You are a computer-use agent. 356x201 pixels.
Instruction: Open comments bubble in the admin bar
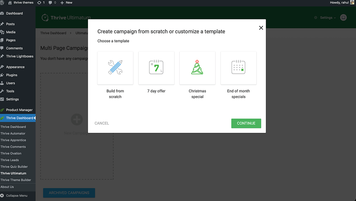tap(52, 2)
